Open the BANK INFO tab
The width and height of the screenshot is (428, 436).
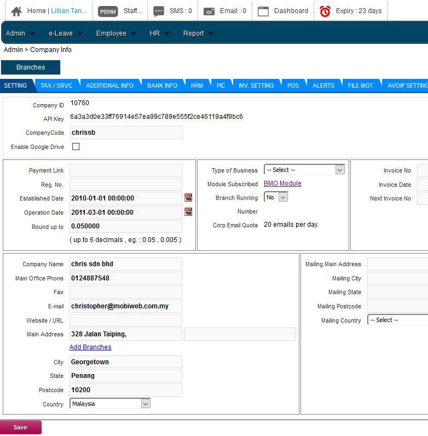[162, 85]
